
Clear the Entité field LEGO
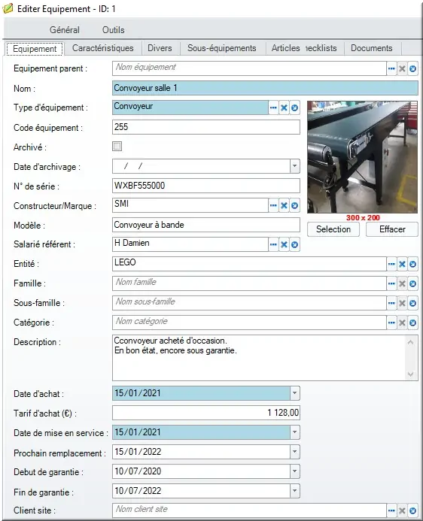coord(402,264)
